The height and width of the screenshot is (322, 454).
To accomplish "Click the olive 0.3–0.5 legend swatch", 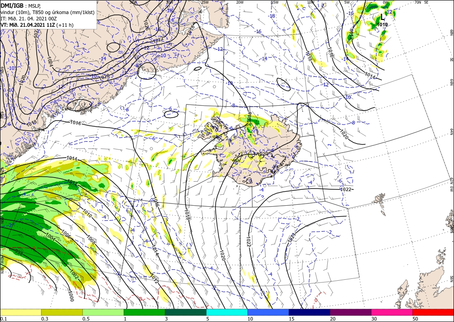I will [62, 312].
